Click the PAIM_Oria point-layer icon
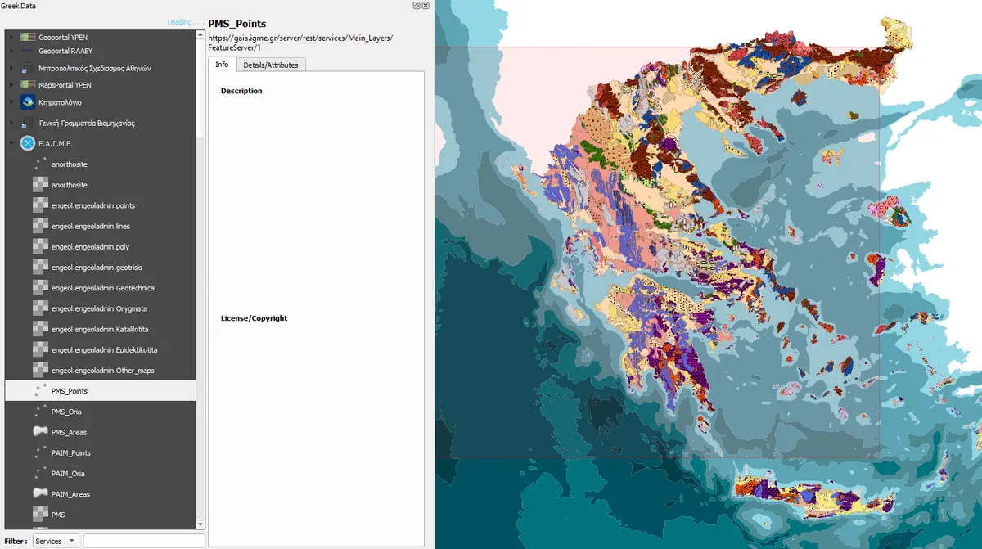Screen dimensions: 982x549 pyautogui.click(x=40, y=473)
